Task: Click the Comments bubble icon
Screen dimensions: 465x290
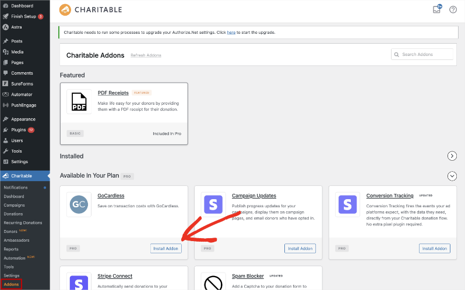Action: [5, 73]
